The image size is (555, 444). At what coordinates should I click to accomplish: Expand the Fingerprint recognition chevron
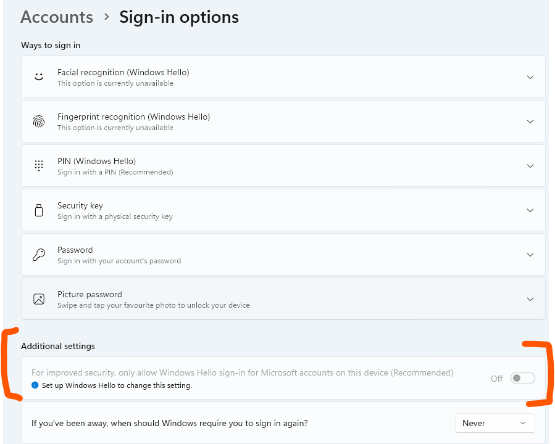(x=530, y=121)
